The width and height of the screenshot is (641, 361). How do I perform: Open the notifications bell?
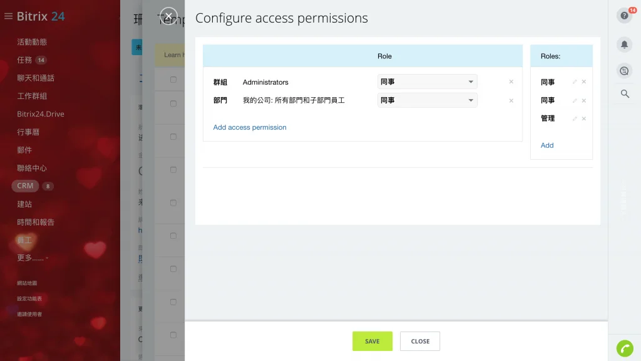click(624, 44)
